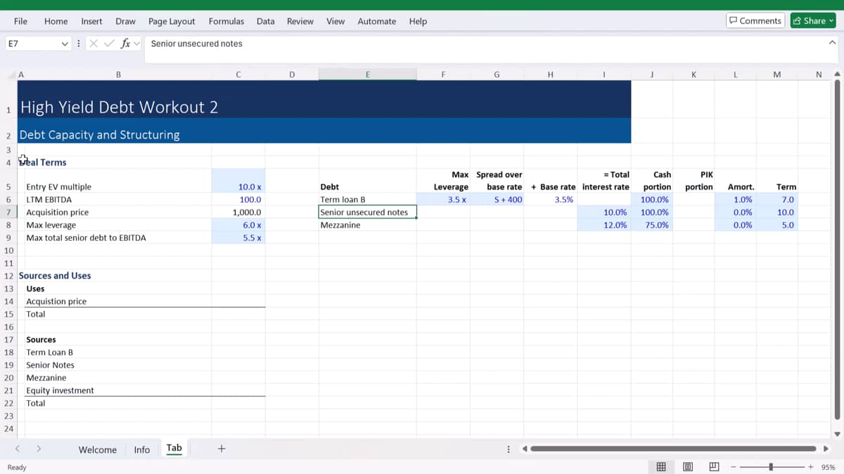Click the Deal Terms heading cell
Screen dimensions: 844x474
coord(43,162)
